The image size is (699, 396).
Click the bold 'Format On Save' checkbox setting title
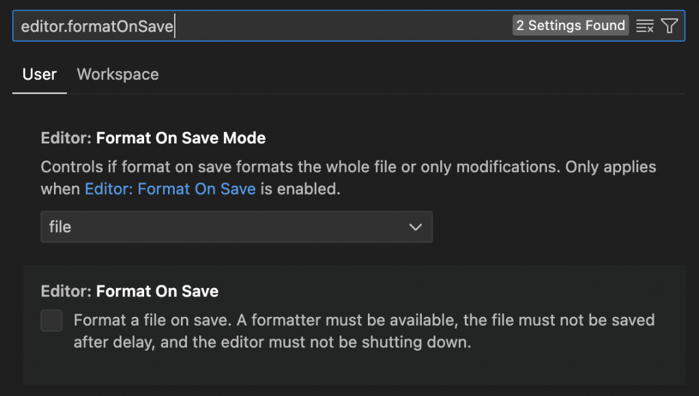tap(157, 291)
